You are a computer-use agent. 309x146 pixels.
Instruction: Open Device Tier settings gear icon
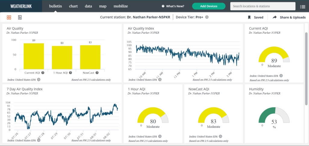[x=207, y=17]
